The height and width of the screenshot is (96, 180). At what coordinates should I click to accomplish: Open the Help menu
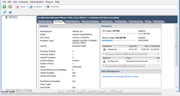tap(57, 2)
